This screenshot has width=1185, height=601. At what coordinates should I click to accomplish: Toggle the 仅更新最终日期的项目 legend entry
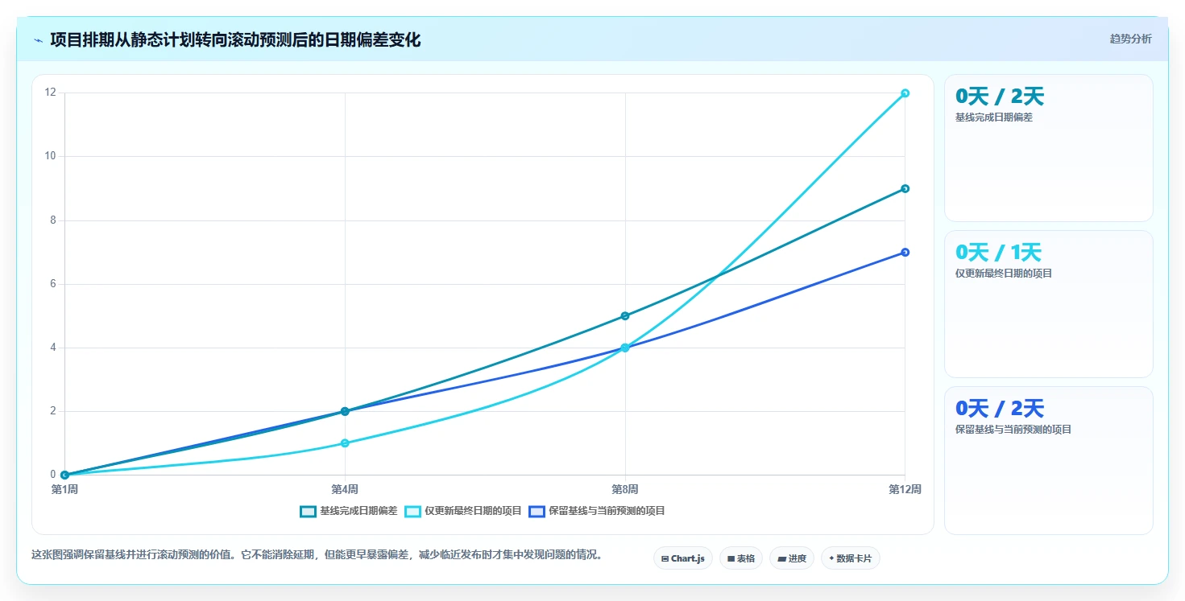[x=463, y=511]
